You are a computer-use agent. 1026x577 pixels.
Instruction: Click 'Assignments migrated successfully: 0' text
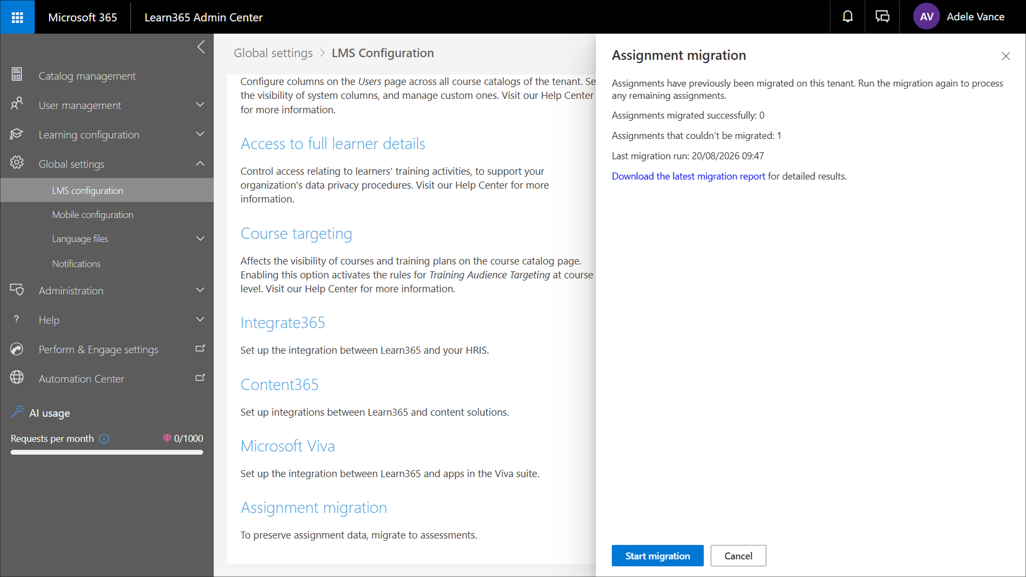point(688,115)
